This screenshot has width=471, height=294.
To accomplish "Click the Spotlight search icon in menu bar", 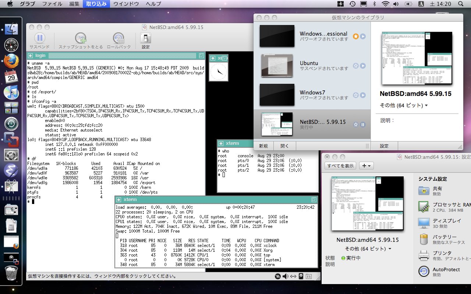I will click(461, 4).
